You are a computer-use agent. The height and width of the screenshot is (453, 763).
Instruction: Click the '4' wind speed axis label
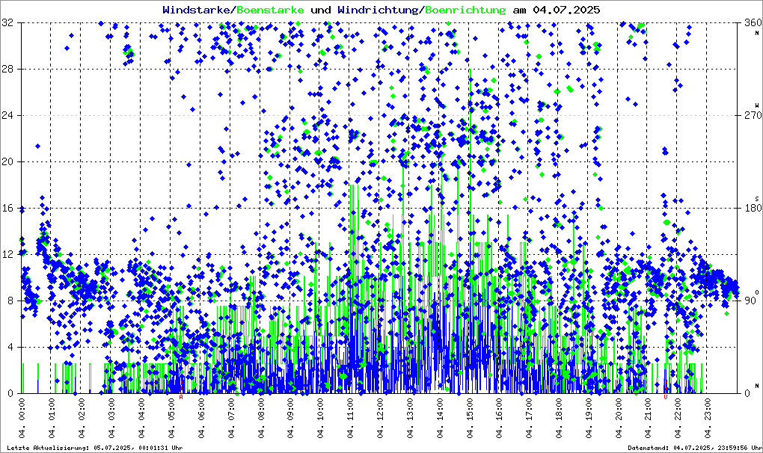point(10,347)
